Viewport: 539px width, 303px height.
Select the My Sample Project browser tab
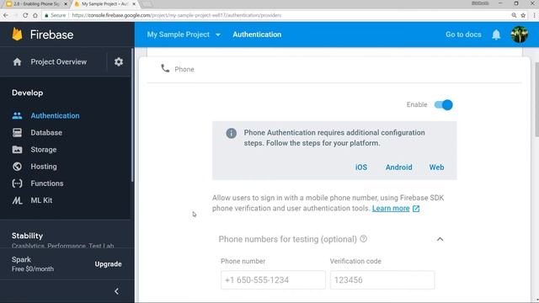coord(104,4)
